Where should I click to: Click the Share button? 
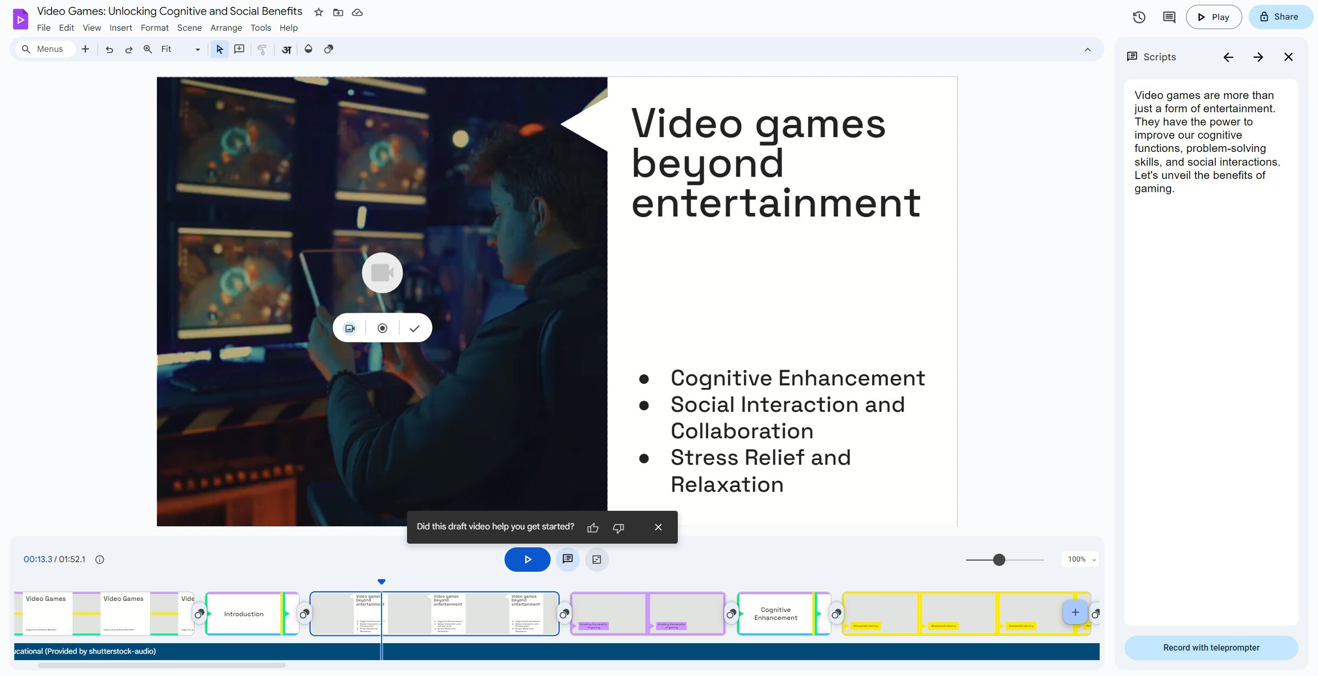point(1280,17)
